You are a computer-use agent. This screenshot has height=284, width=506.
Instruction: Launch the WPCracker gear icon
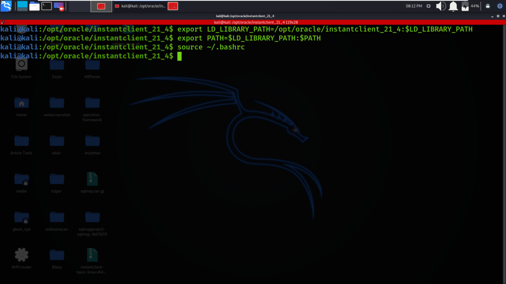pos(22,259)
